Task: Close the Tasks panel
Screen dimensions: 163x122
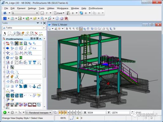Action: tap(44, 23)
